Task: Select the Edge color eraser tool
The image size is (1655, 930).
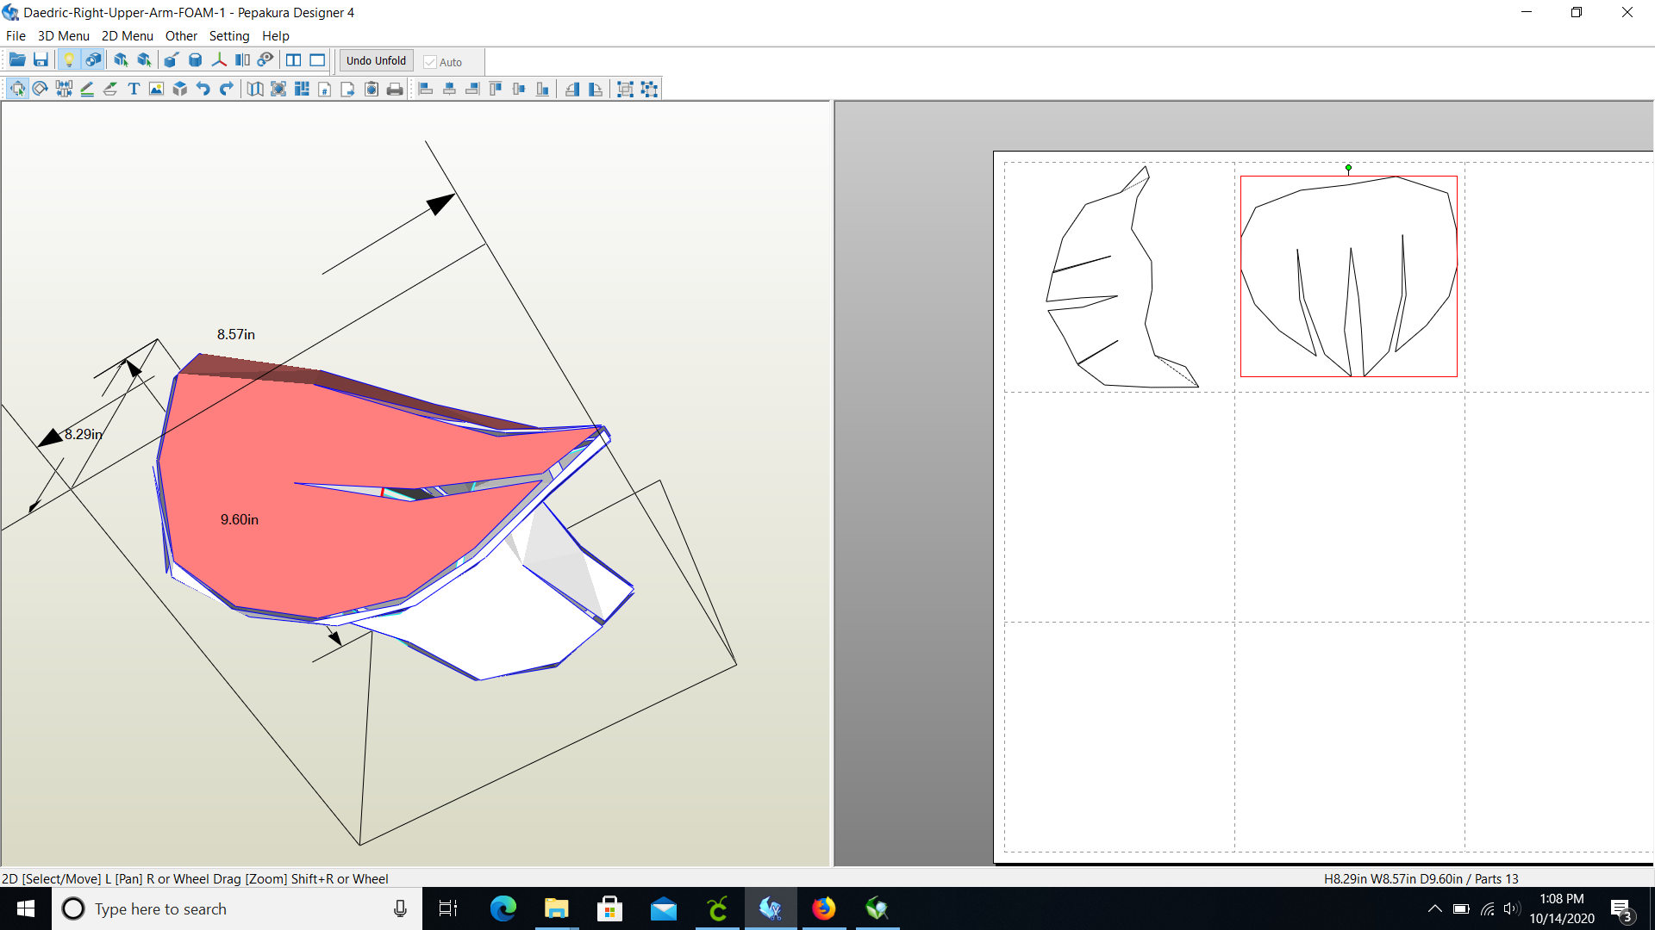Action: point(110,89)
